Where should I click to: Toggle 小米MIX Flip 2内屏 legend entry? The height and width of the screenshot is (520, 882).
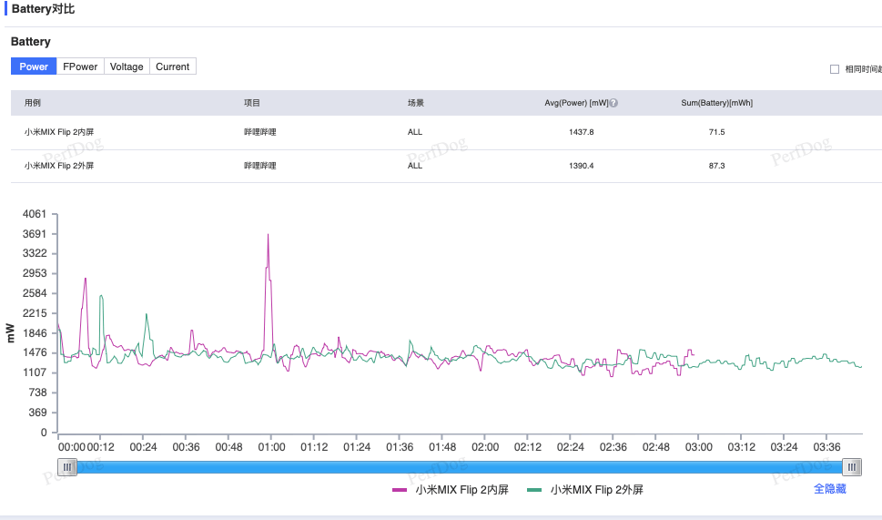click(451, 490)
